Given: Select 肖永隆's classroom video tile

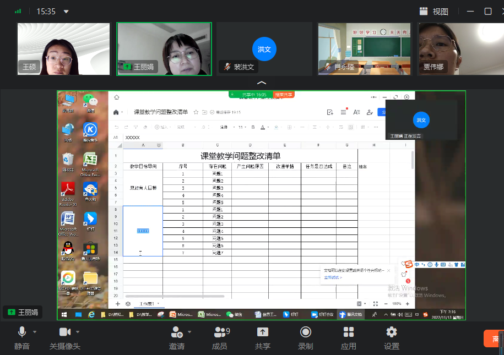Looking at the screenshot, I should pyautogui.click(x=364, y=48).
